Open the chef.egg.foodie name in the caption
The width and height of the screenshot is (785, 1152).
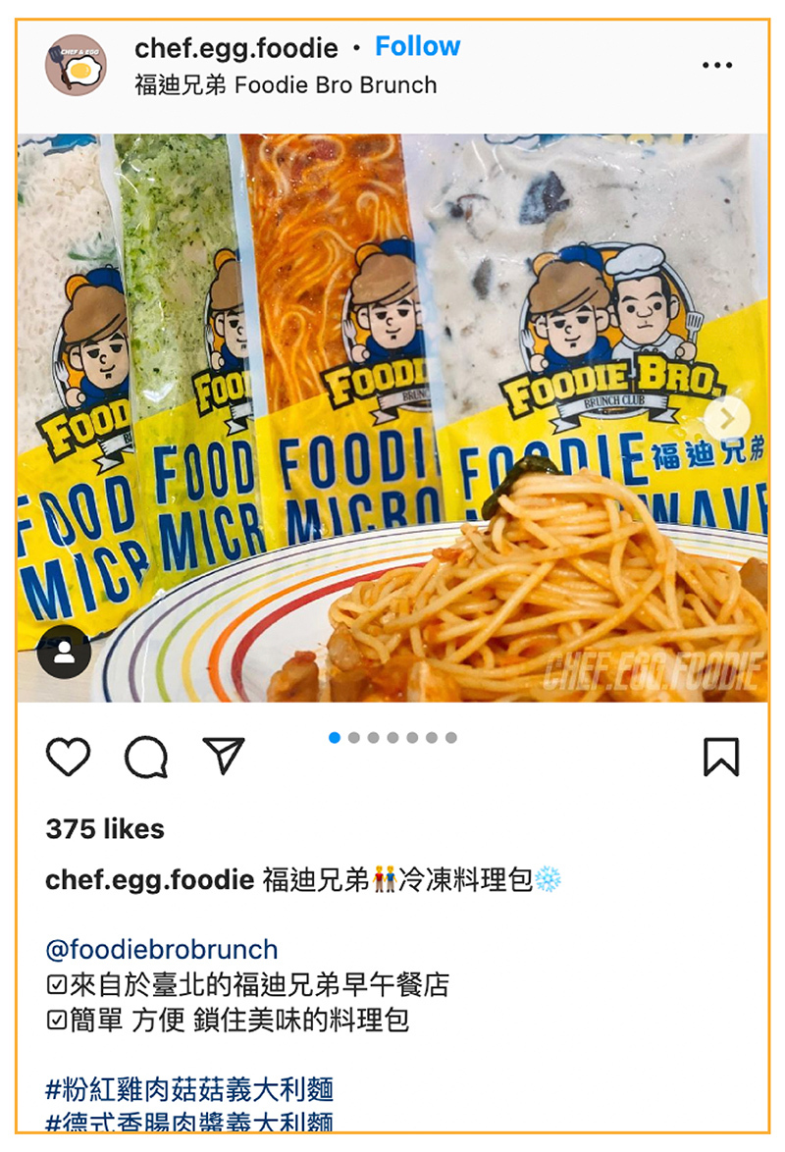(x=150, y=879)
